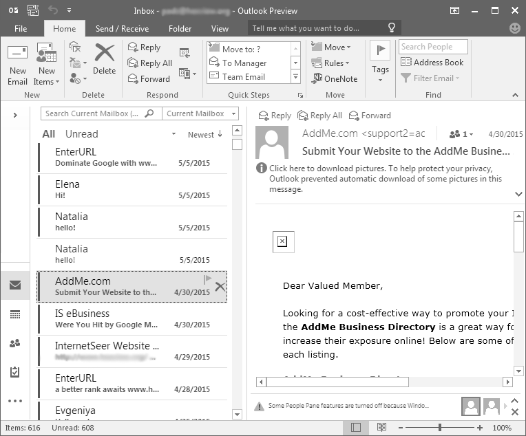Open the recipients count dropdown
This screenshot has height=436, width=526.
[x=461, y=134]
